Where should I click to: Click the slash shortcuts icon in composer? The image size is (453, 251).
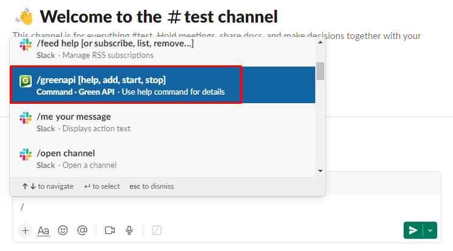[157, 230]
